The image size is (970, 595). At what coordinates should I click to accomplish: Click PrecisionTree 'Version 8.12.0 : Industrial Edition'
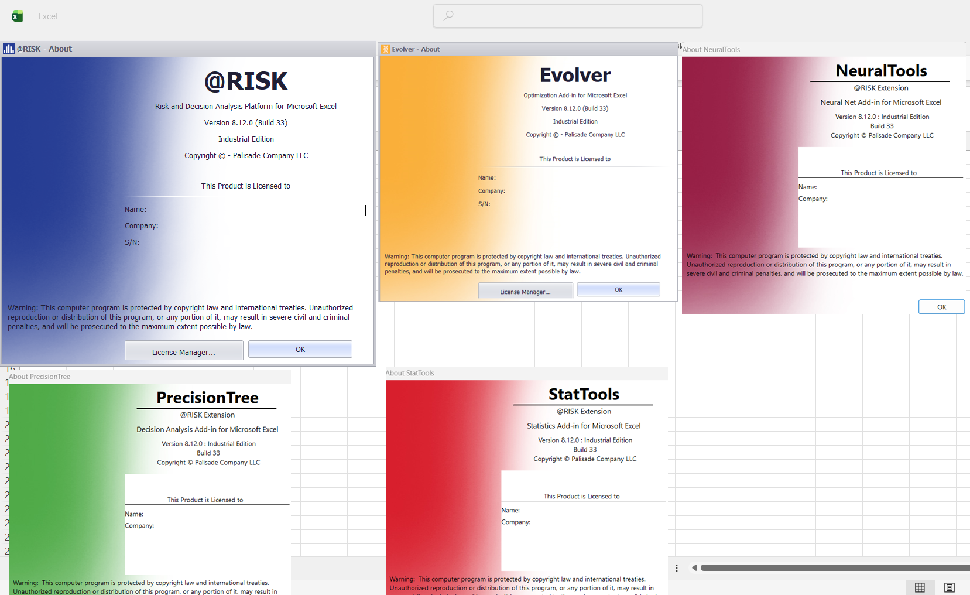pos(208,444)
